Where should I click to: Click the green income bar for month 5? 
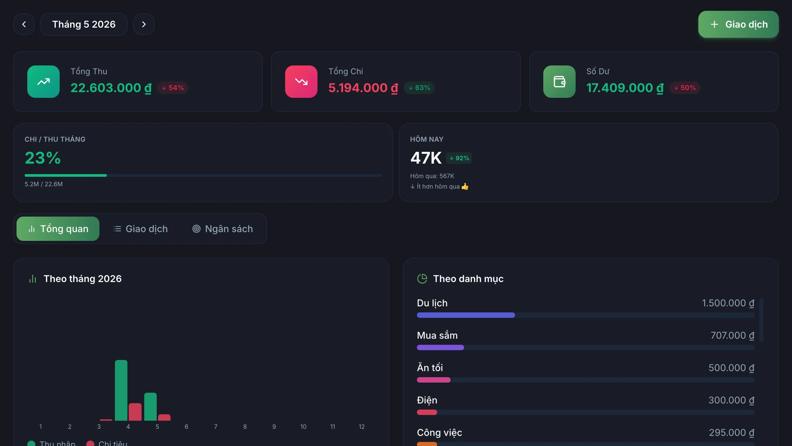(x=150, y=407)
